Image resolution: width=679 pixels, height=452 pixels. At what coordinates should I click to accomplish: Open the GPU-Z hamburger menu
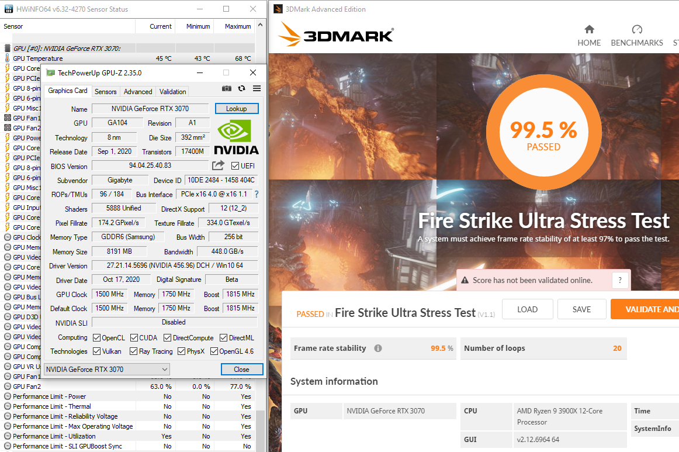pos(257,88)
